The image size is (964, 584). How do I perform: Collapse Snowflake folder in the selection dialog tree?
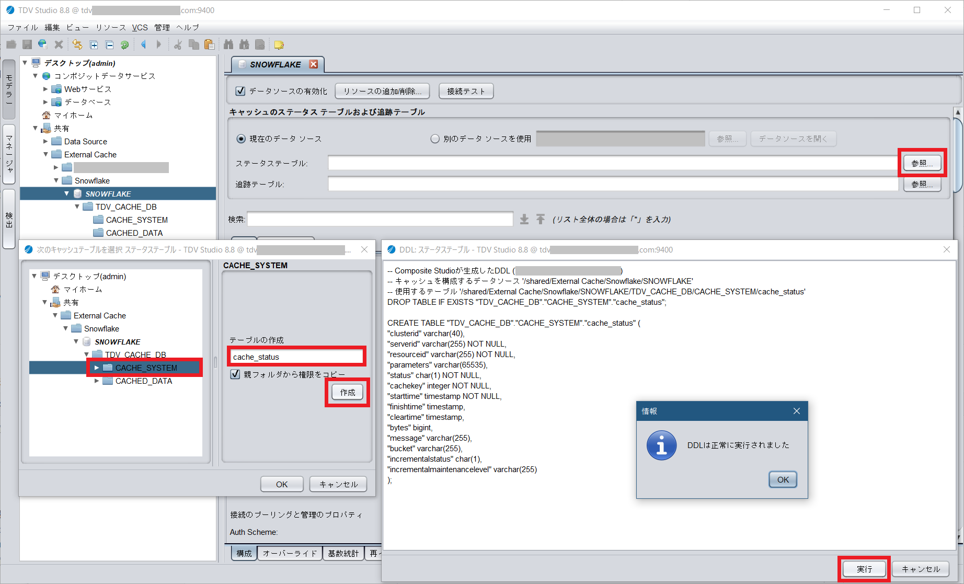65,328
